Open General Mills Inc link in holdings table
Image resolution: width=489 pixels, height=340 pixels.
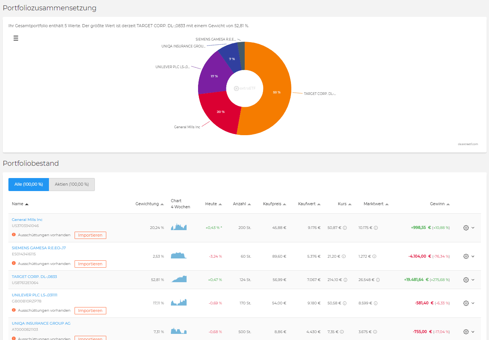(x=27, y=220)
